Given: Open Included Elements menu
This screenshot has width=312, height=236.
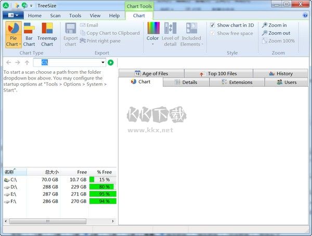Looking at the screenshot, I should click(191, 35).
